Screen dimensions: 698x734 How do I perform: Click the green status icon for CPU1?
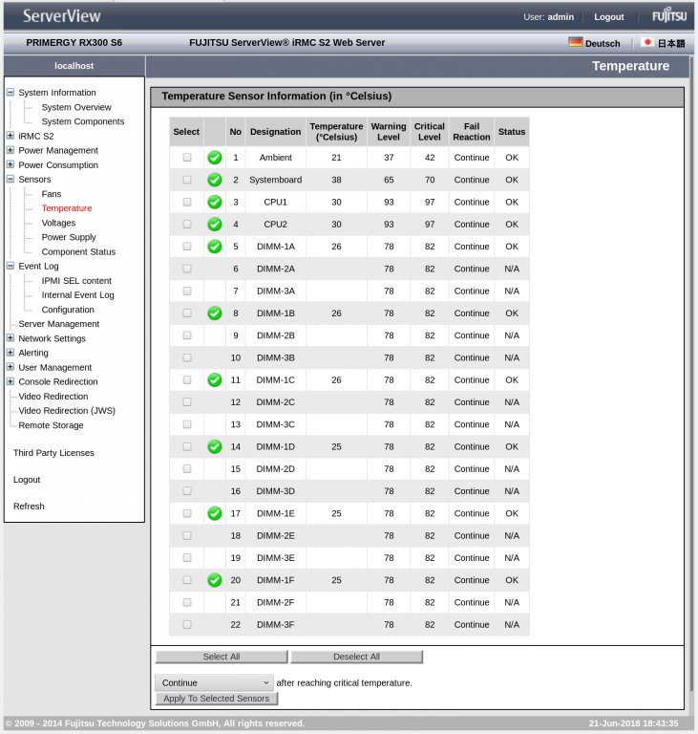click(x=215, y=202)
